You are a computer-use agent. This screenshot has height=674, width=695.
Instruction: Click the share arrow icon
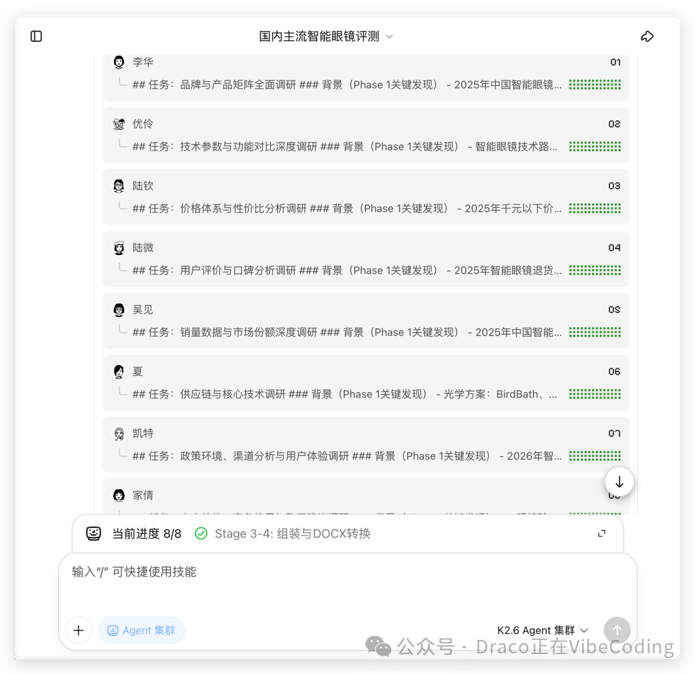click(647, 36)
